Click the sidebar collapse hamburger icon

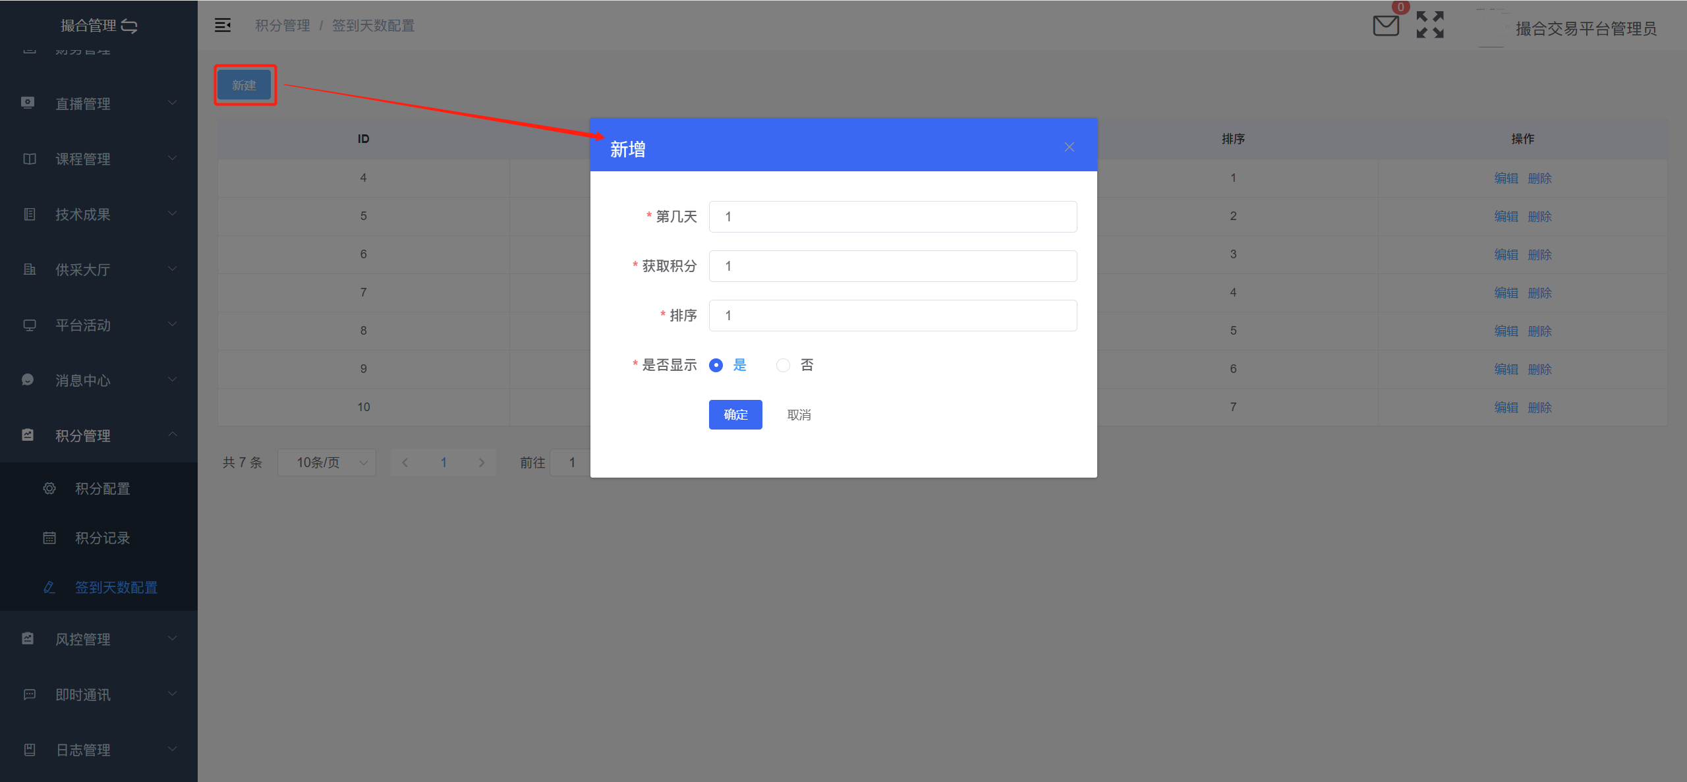point(223,26)
